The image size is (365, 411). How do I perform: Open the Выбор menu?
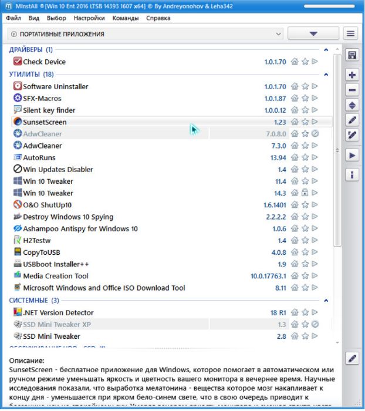pyautogui.click(x=56, y=18)
